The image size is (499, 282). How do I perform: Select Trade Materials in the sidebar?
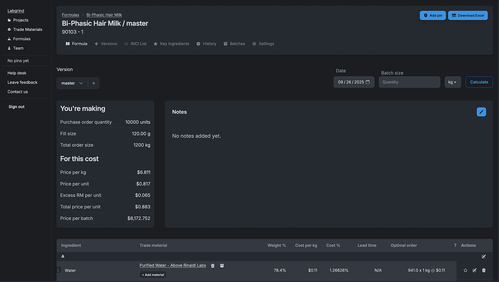27,30
